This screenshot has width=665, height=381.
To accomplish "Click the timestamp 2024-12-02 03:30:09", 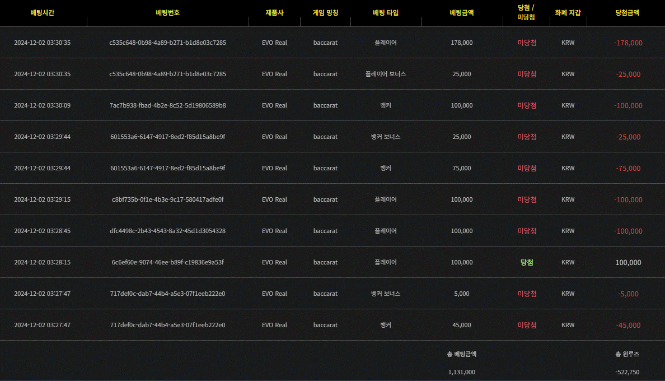I will tap(43, 105).
